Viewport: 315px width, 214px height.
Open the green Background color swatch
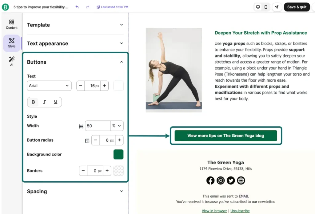[x=118, y=155]
